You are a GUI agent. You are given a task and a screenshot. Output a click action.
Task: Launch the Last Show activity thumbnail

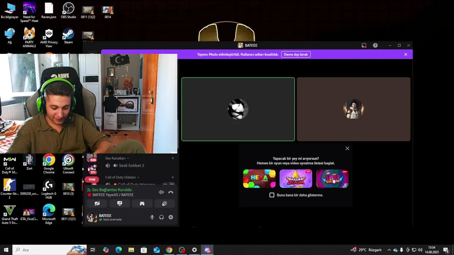coord(332,178)
